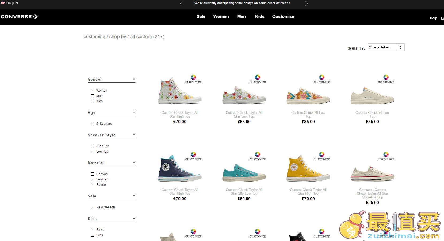Click the all custom (217) breadcrumb text
The width and height of the screenshot is (444, 241).
pyautogui.click(x=147, y=37)
